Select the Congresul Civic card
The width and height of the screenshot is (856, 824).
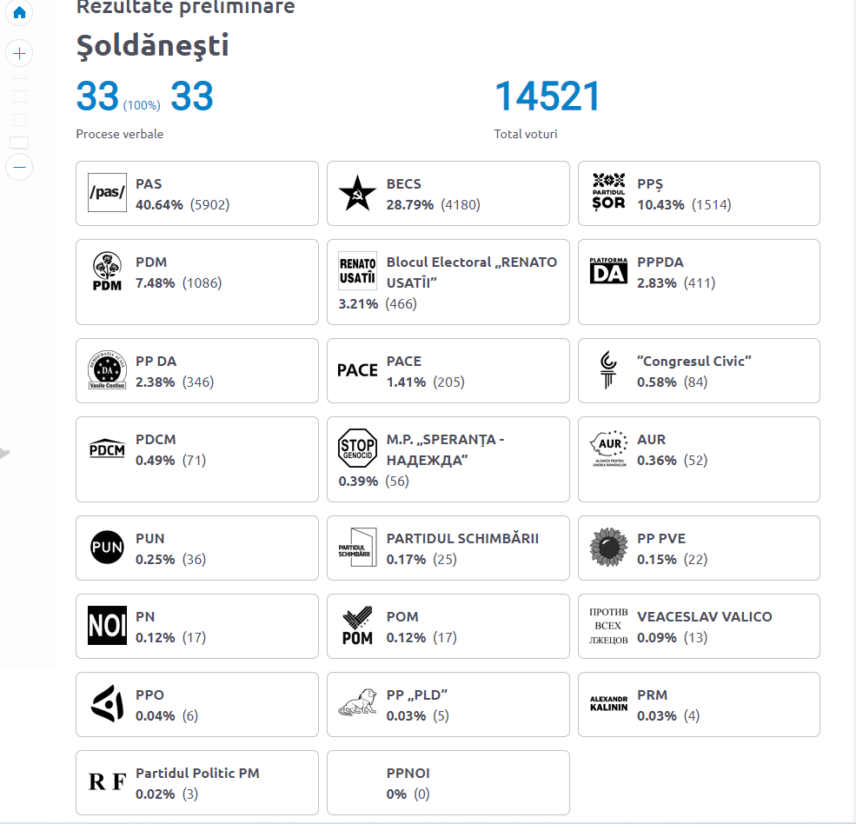[699, 371]
